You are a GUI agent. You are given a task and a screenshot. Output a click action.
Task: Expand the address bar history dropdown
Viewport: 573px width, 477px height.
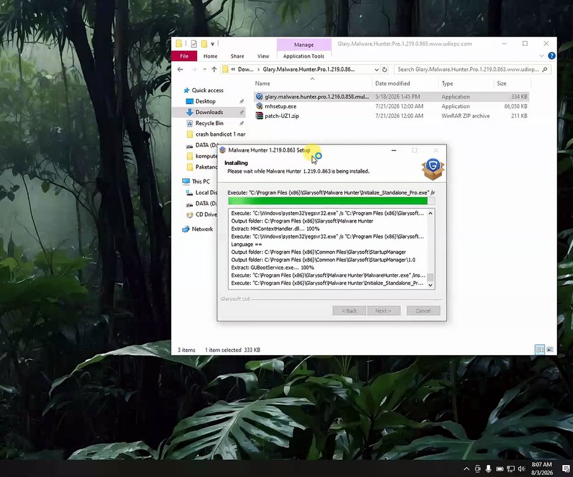click(x=377, y=70)
